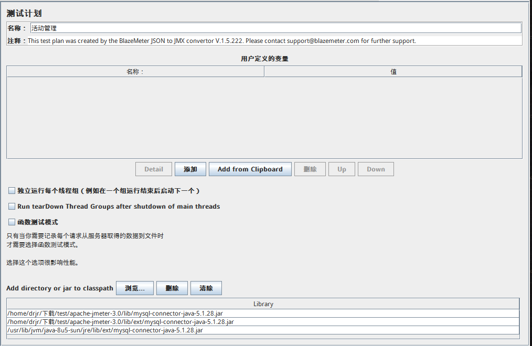Image resolution: width=532 pixels, height=346 pixels.
Task: Select the 名称 column header in variables table
Action: click(135, 71)
